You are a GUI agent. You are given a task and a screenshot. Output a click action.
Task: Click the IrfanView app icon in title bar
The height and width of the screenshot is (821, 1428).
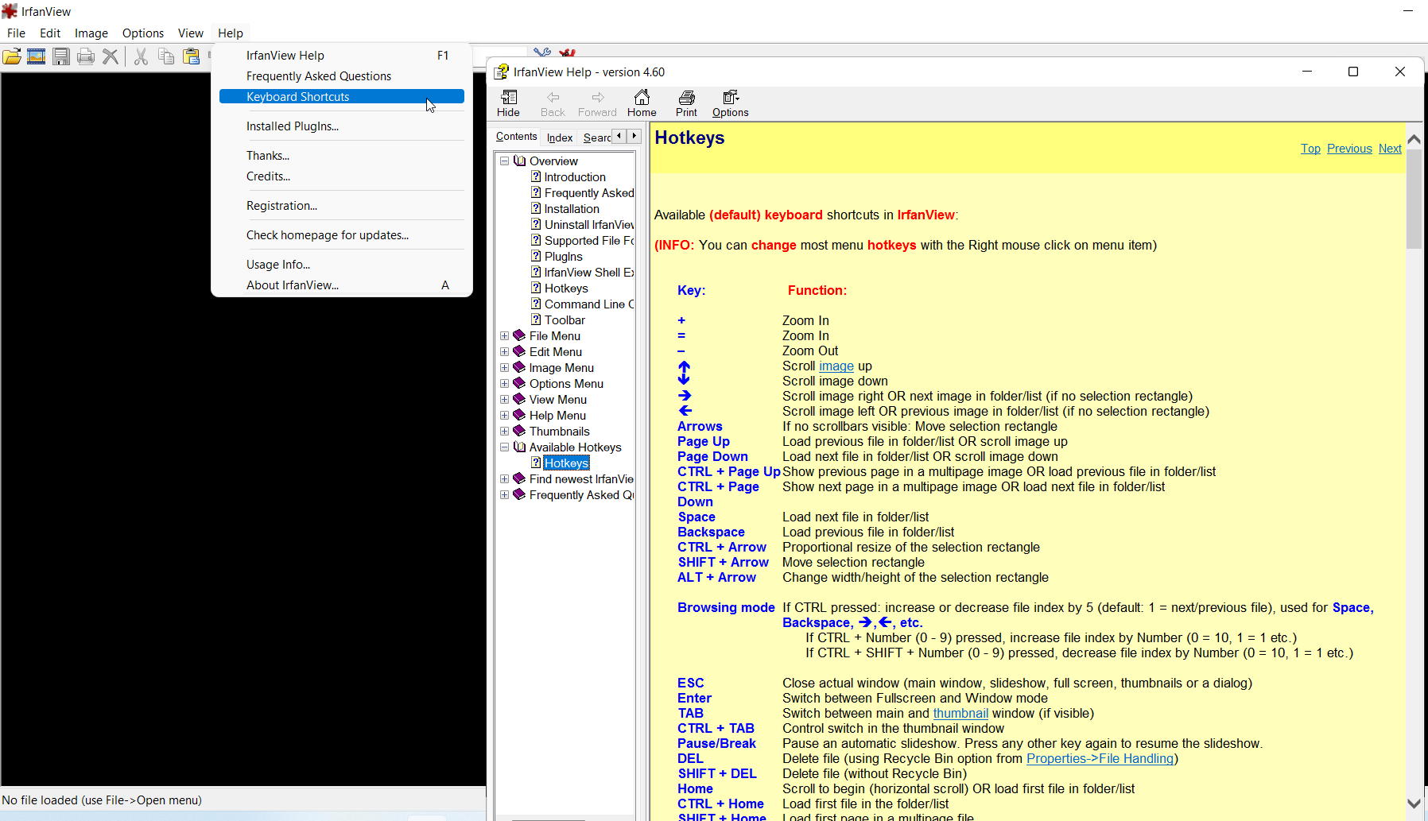click(10, 11)
